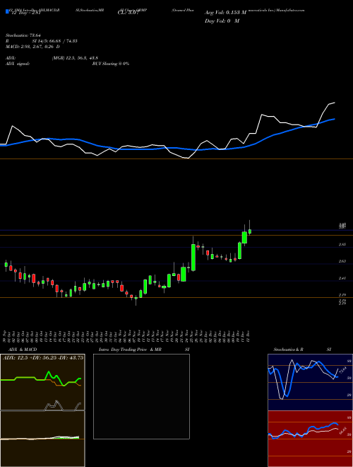Image resolution: width=353 pixels, height=467 pixels.
Task: Click the 'Stochastics: 73.64' reading
Action: coord(23,35)
